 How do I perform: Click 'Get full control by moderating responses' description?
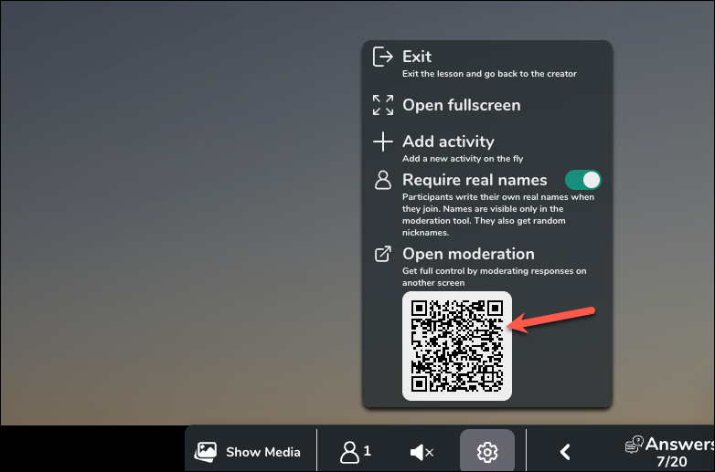point(495,277)
